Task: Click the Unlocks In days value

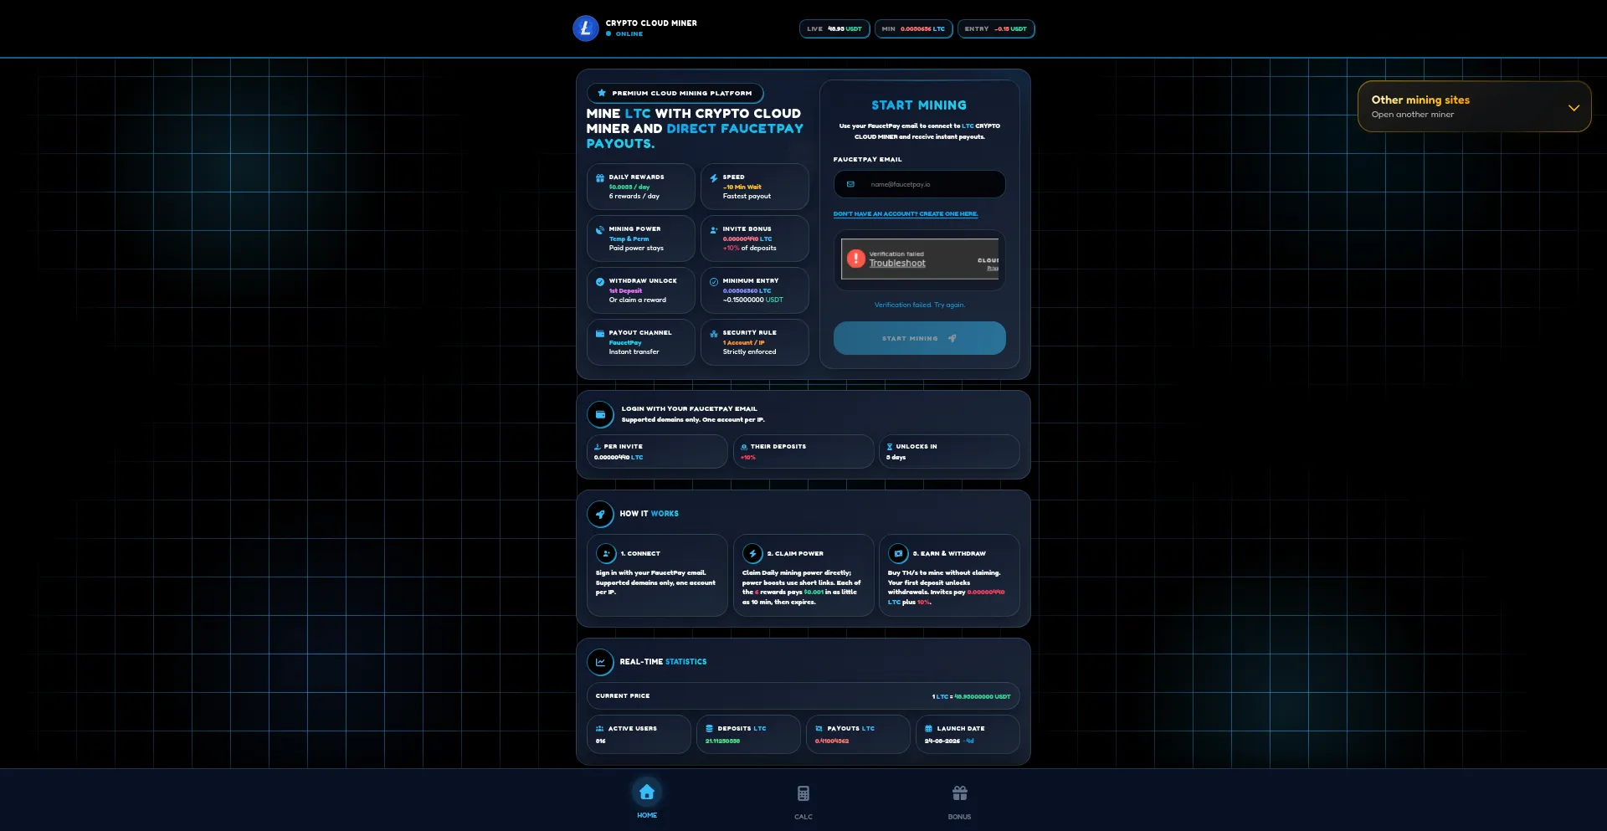Action: click(896, 458)
